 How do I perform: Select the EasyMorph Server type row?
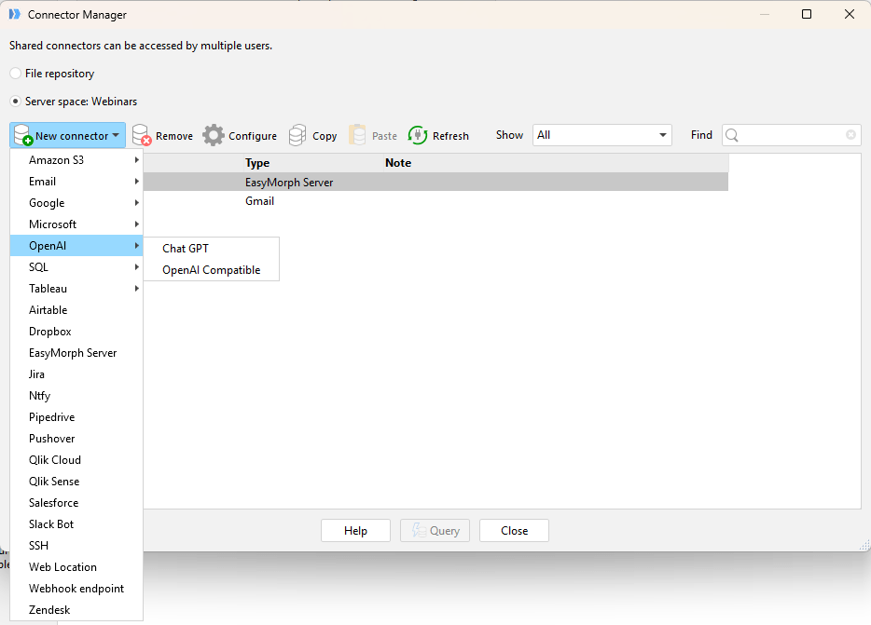(435, 182)
